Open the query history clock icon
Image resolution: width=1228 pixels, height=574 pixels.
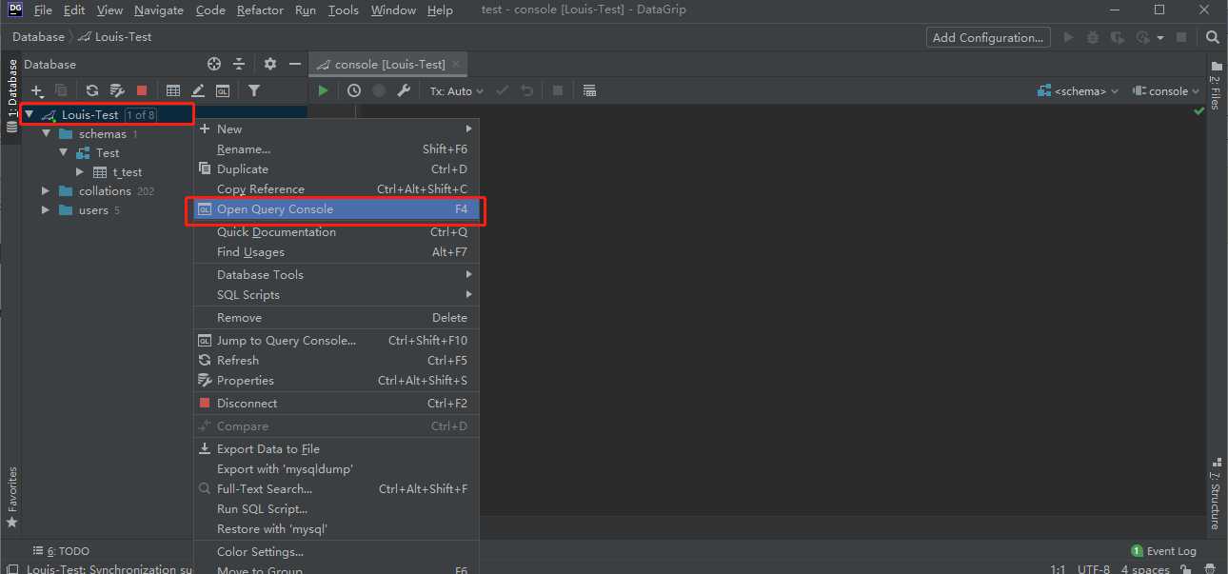point(354,90)
